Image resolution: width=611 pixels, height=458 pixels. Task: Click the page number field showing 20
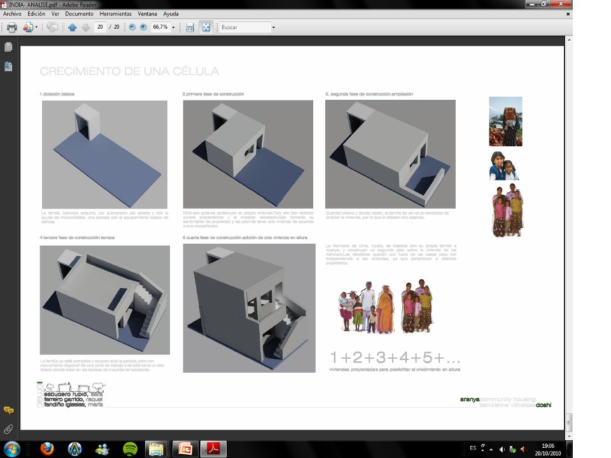pyautogui.click(x=100, y=27)
